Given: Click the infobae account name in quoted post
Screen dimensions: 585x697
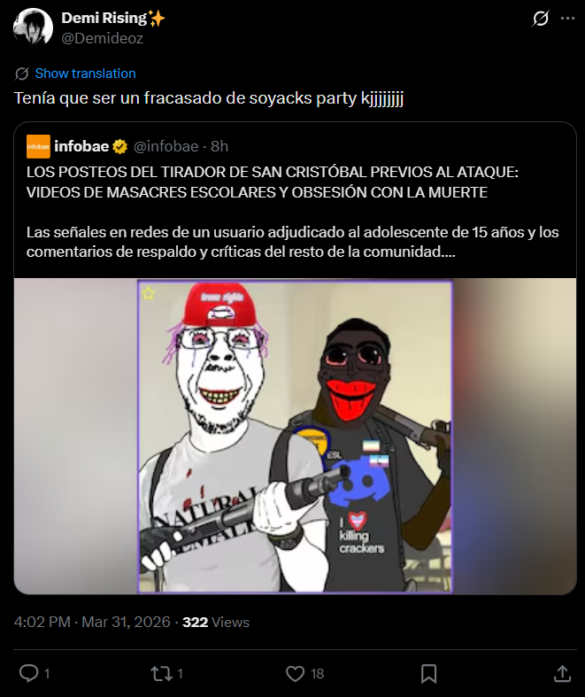Looking at the screenshot, I should pyautogui.click(x=81, y=146).
